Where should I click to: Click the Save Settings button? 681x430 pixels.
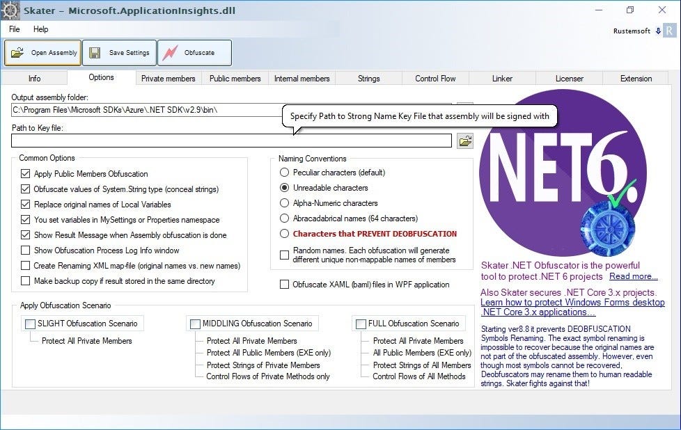tap(120, 53)
